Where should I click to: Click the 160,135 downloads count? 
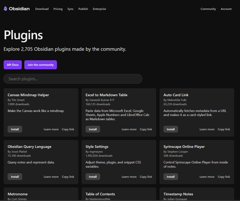[x=98, y=104]
